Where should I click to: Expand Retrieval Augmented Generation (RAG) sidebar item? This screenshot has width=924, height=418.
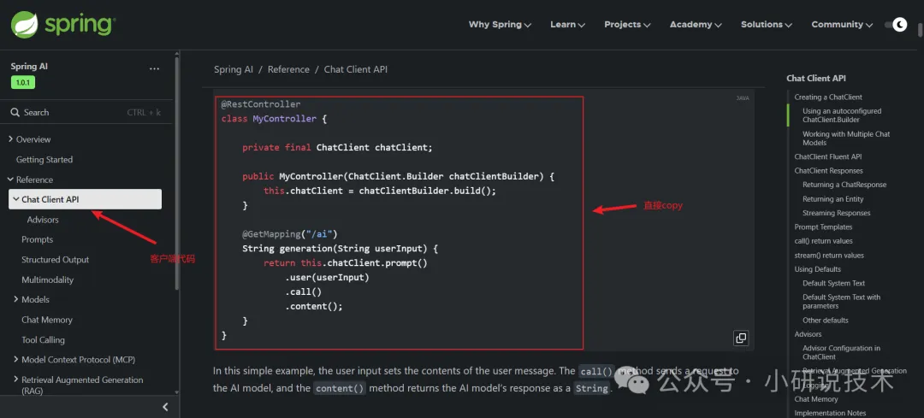(16, 380)
